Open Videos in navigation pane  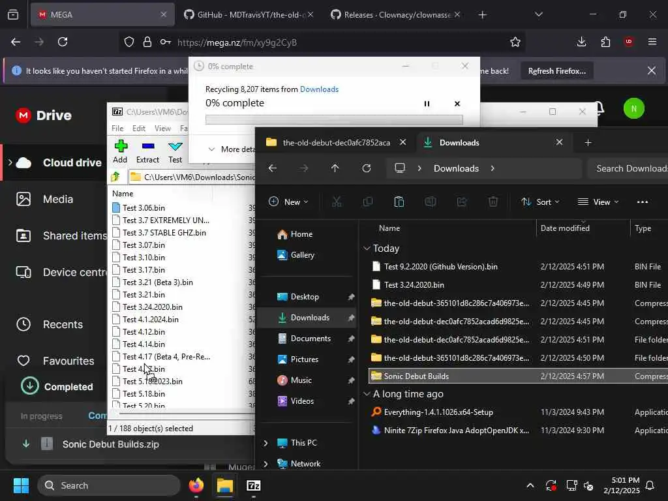tap(296, 401)
